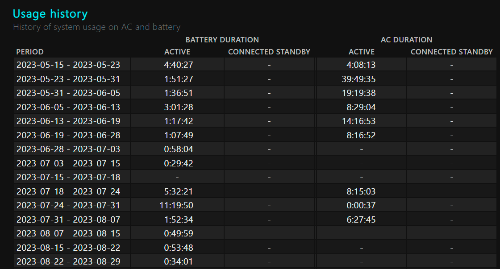Click the BATTERY DURATION column group header
This screenshot has height=269, width=500.
coord(222,40)
